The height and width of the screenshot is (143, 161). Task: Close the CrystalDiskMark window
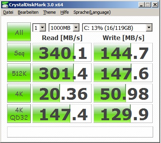pos(155,5)
